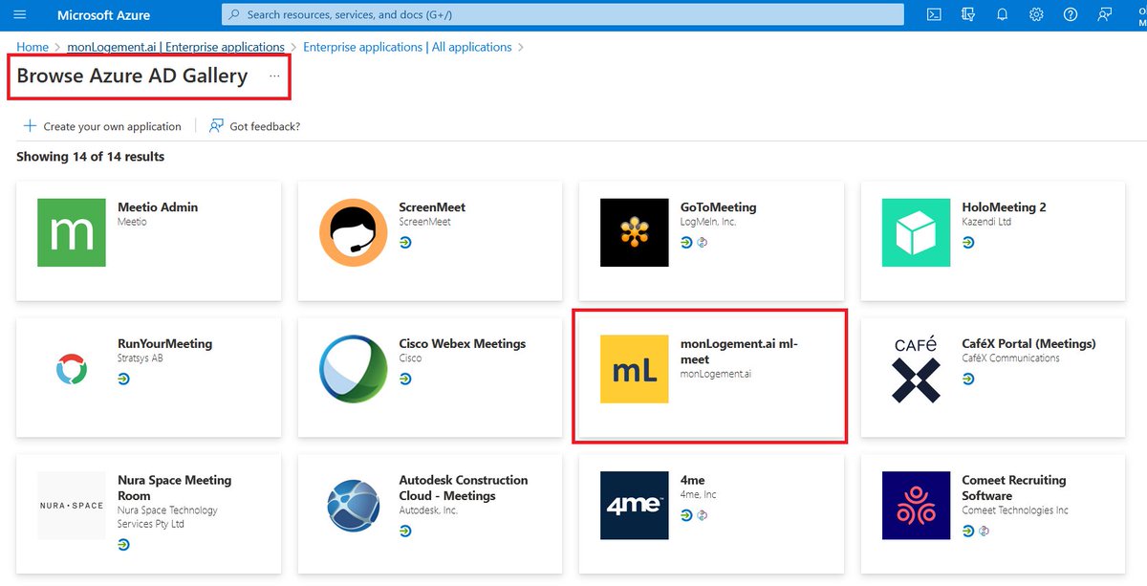Click the HoloMeeting 2 cube logo
The image size is (1147, 586).
tap(916, 232)
